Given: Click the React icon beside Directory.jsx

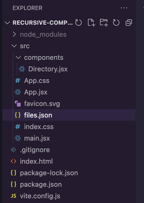Looking at the screenshot, I should pos(22,69).
